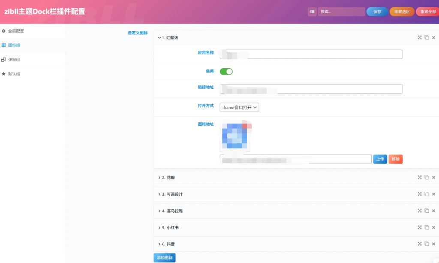Click the 重置选区 button
Viewport: 439px width, 263px height.
tap(402, 12)
